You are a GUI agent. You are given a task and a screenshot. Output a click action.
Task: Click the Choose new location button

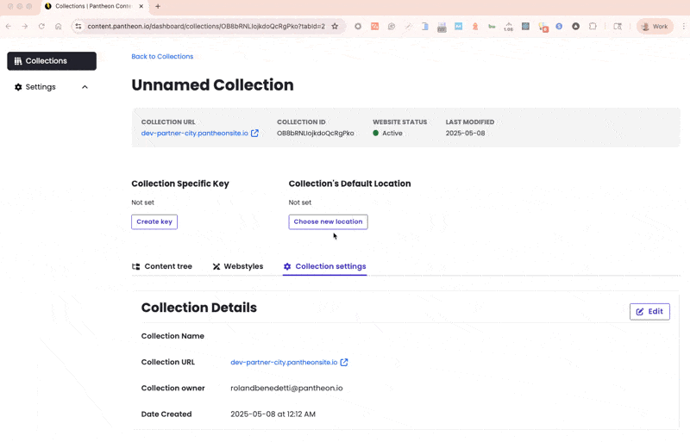point(328,222)
